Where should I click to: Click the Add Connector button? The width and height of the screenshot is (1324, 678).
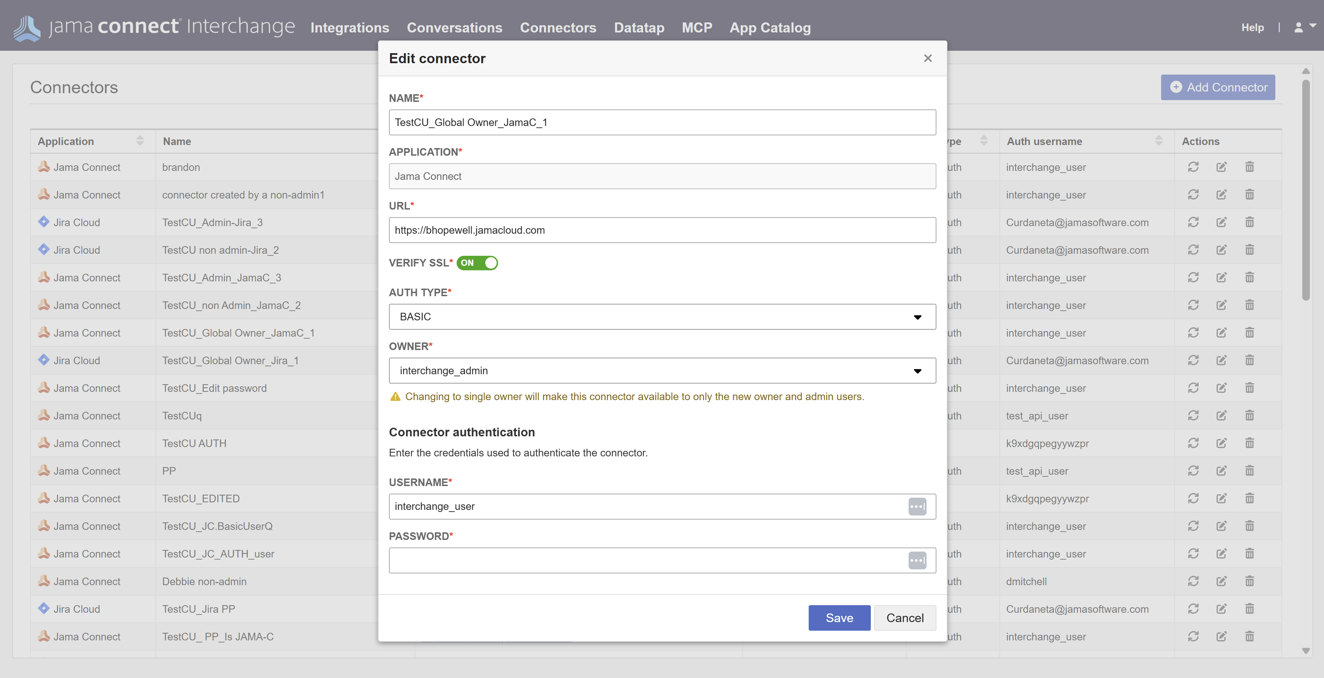point(1218,87)
